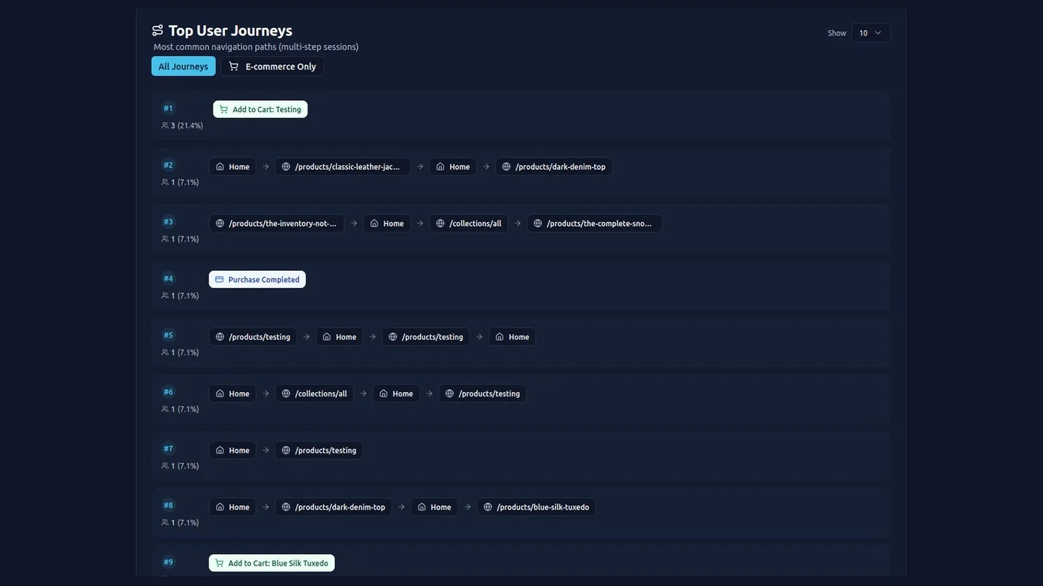Click /products/the-inventory-not-... chip in journey #3
The height and width of the screenshot is (586, 1043).
(x=276, y=223)
